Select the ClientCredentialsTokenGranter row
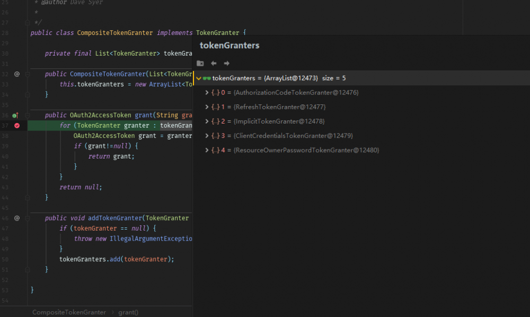Image resolution: width=530 pixels, height=317 pixels. coord(293,136)
